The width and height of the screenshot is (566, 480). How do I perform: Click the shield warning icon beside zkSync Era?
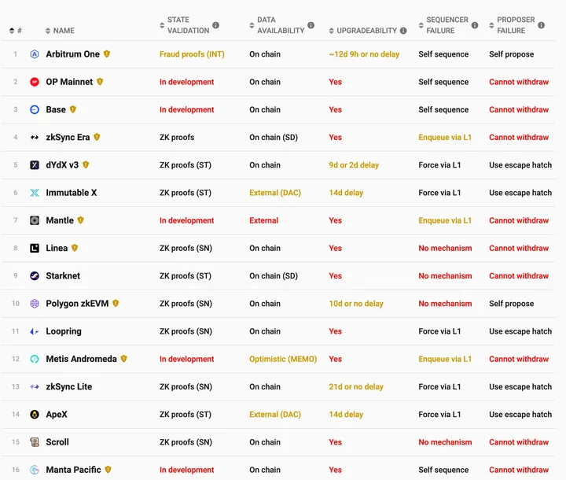[x=97, y=137]
